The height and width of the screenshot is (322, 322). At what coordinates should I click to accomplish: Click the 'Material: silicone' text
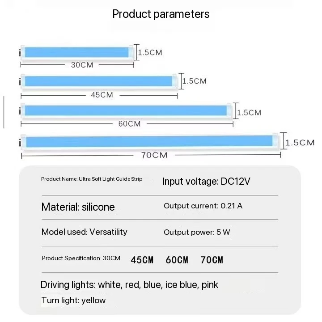[78, 207]
